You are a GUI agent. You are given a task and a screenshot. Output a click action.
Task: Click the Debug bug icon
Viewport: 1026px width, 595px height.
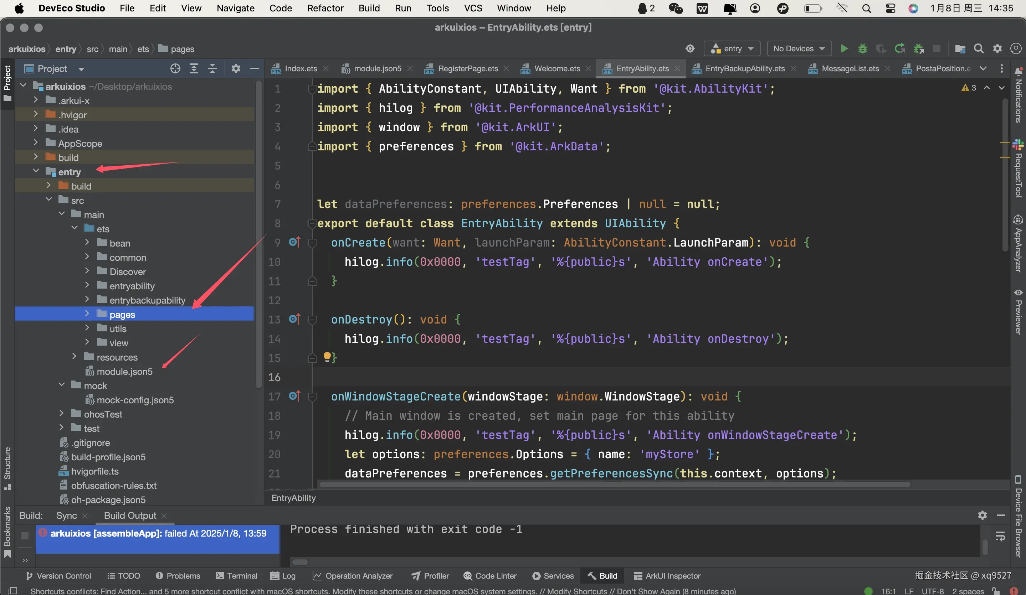pyautogui.click(x=862, y=49)
